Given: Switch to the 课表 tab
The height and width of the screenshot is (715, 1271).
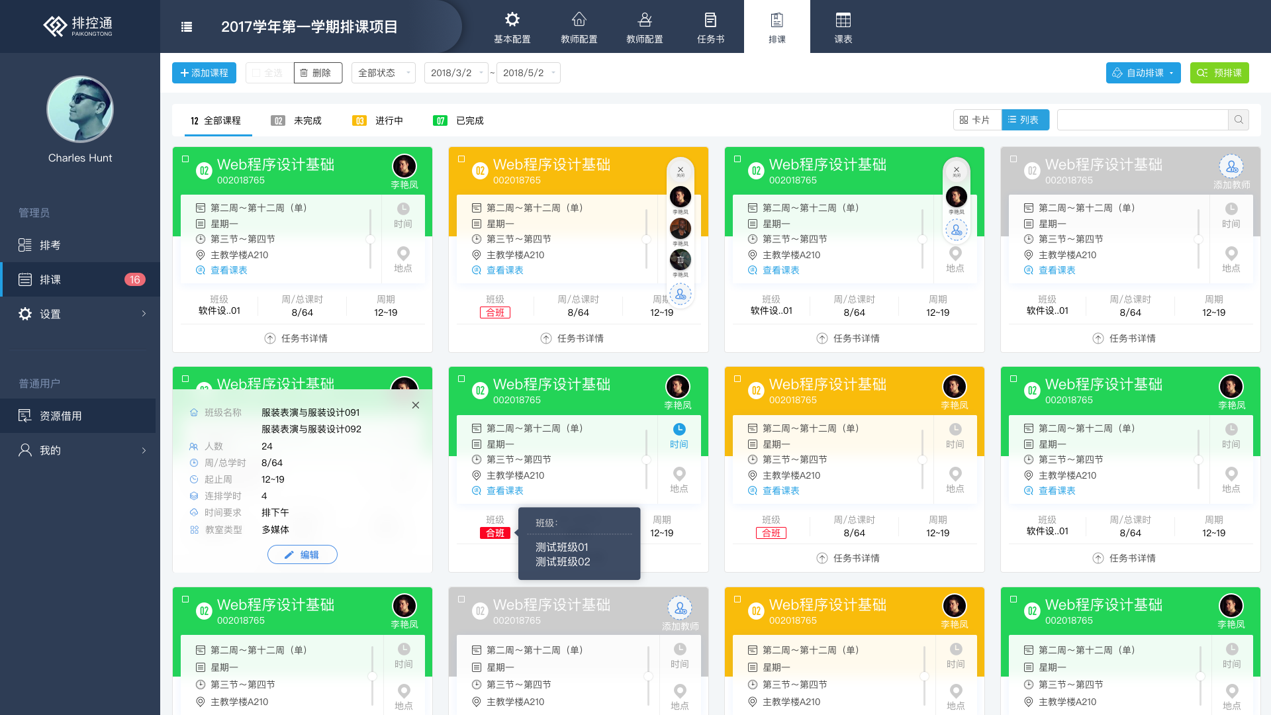Looking at the screenshot, I should coord(843,26).
